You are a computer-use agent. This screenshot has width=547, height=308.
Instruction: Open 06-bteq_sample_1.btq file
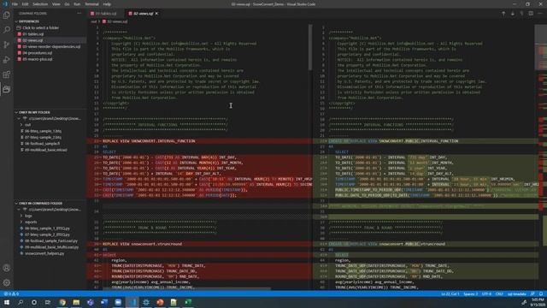click(43, 131)
